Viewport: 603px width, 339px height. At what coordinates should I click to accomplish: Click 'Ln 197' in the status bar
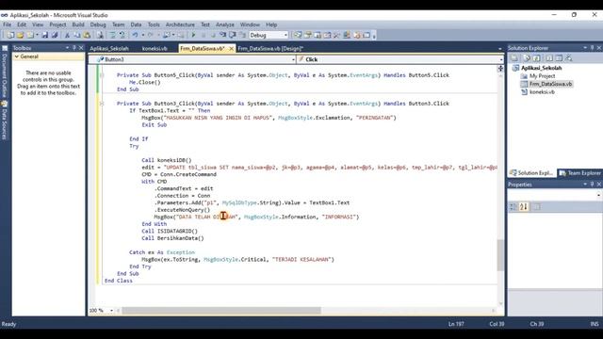coord(456,324)
